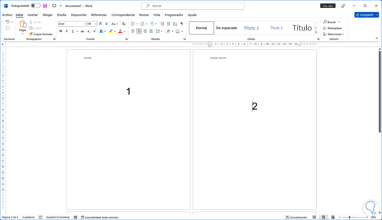Apply subscript formatting
The width and height of the screenshot is (382, 220).
point(89,31)
